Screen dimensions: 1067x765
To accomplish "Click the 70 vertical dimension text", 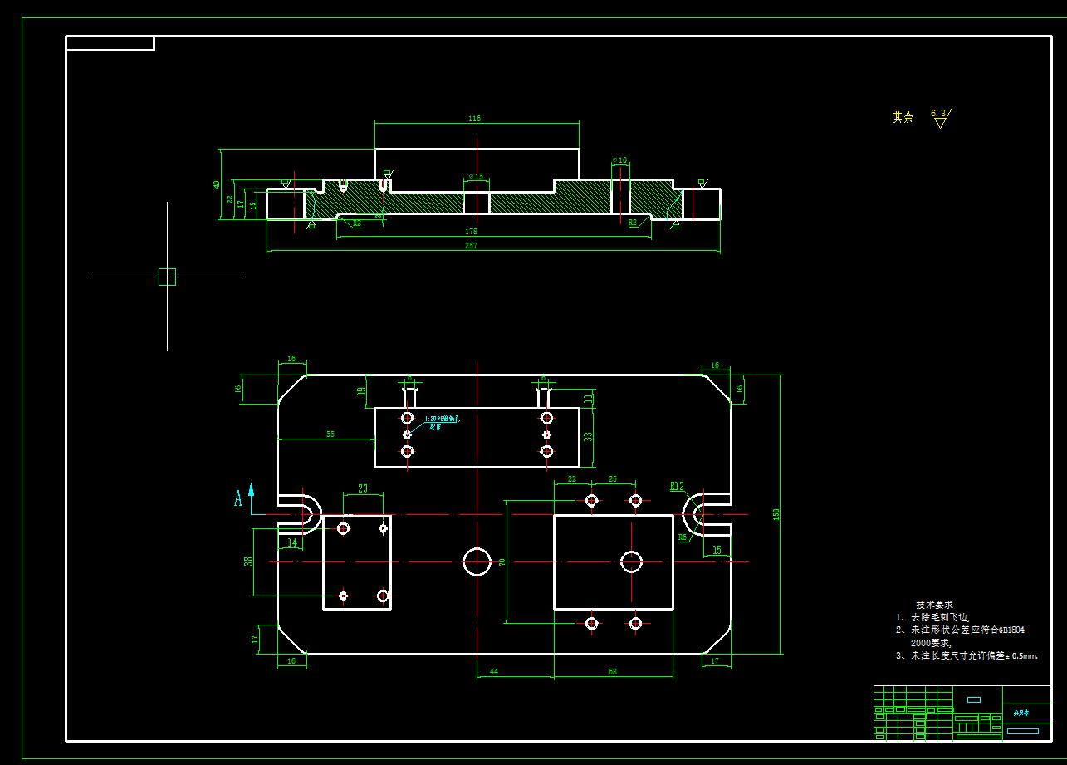I will coord(502,561).
